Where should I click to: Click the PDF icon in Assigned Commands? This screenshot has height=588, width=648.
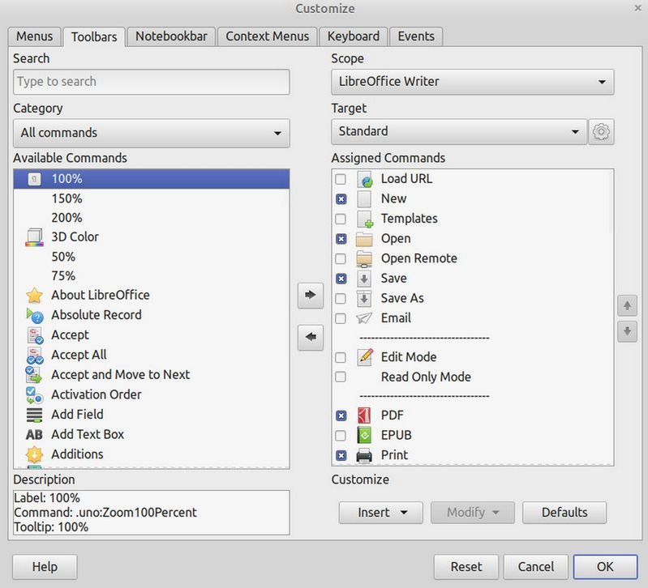tap(364, 415)
